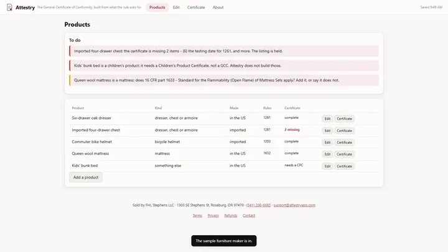Image resolution: width=448 pixels, height=252 pixels.
Task: Open the Privacy link
Action: click(x=213, y=215)
